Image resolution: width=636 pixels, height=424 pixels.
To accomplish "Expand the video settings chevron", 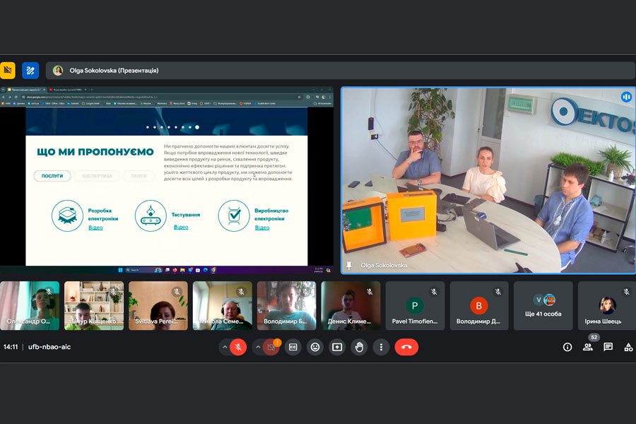I will coord(257,347).
